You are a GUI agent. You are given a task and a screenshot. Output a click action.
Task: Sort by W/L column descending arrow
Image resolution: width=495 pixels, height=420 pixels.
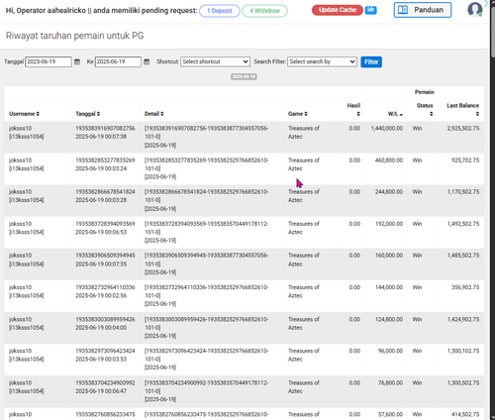tap(401, 115)
